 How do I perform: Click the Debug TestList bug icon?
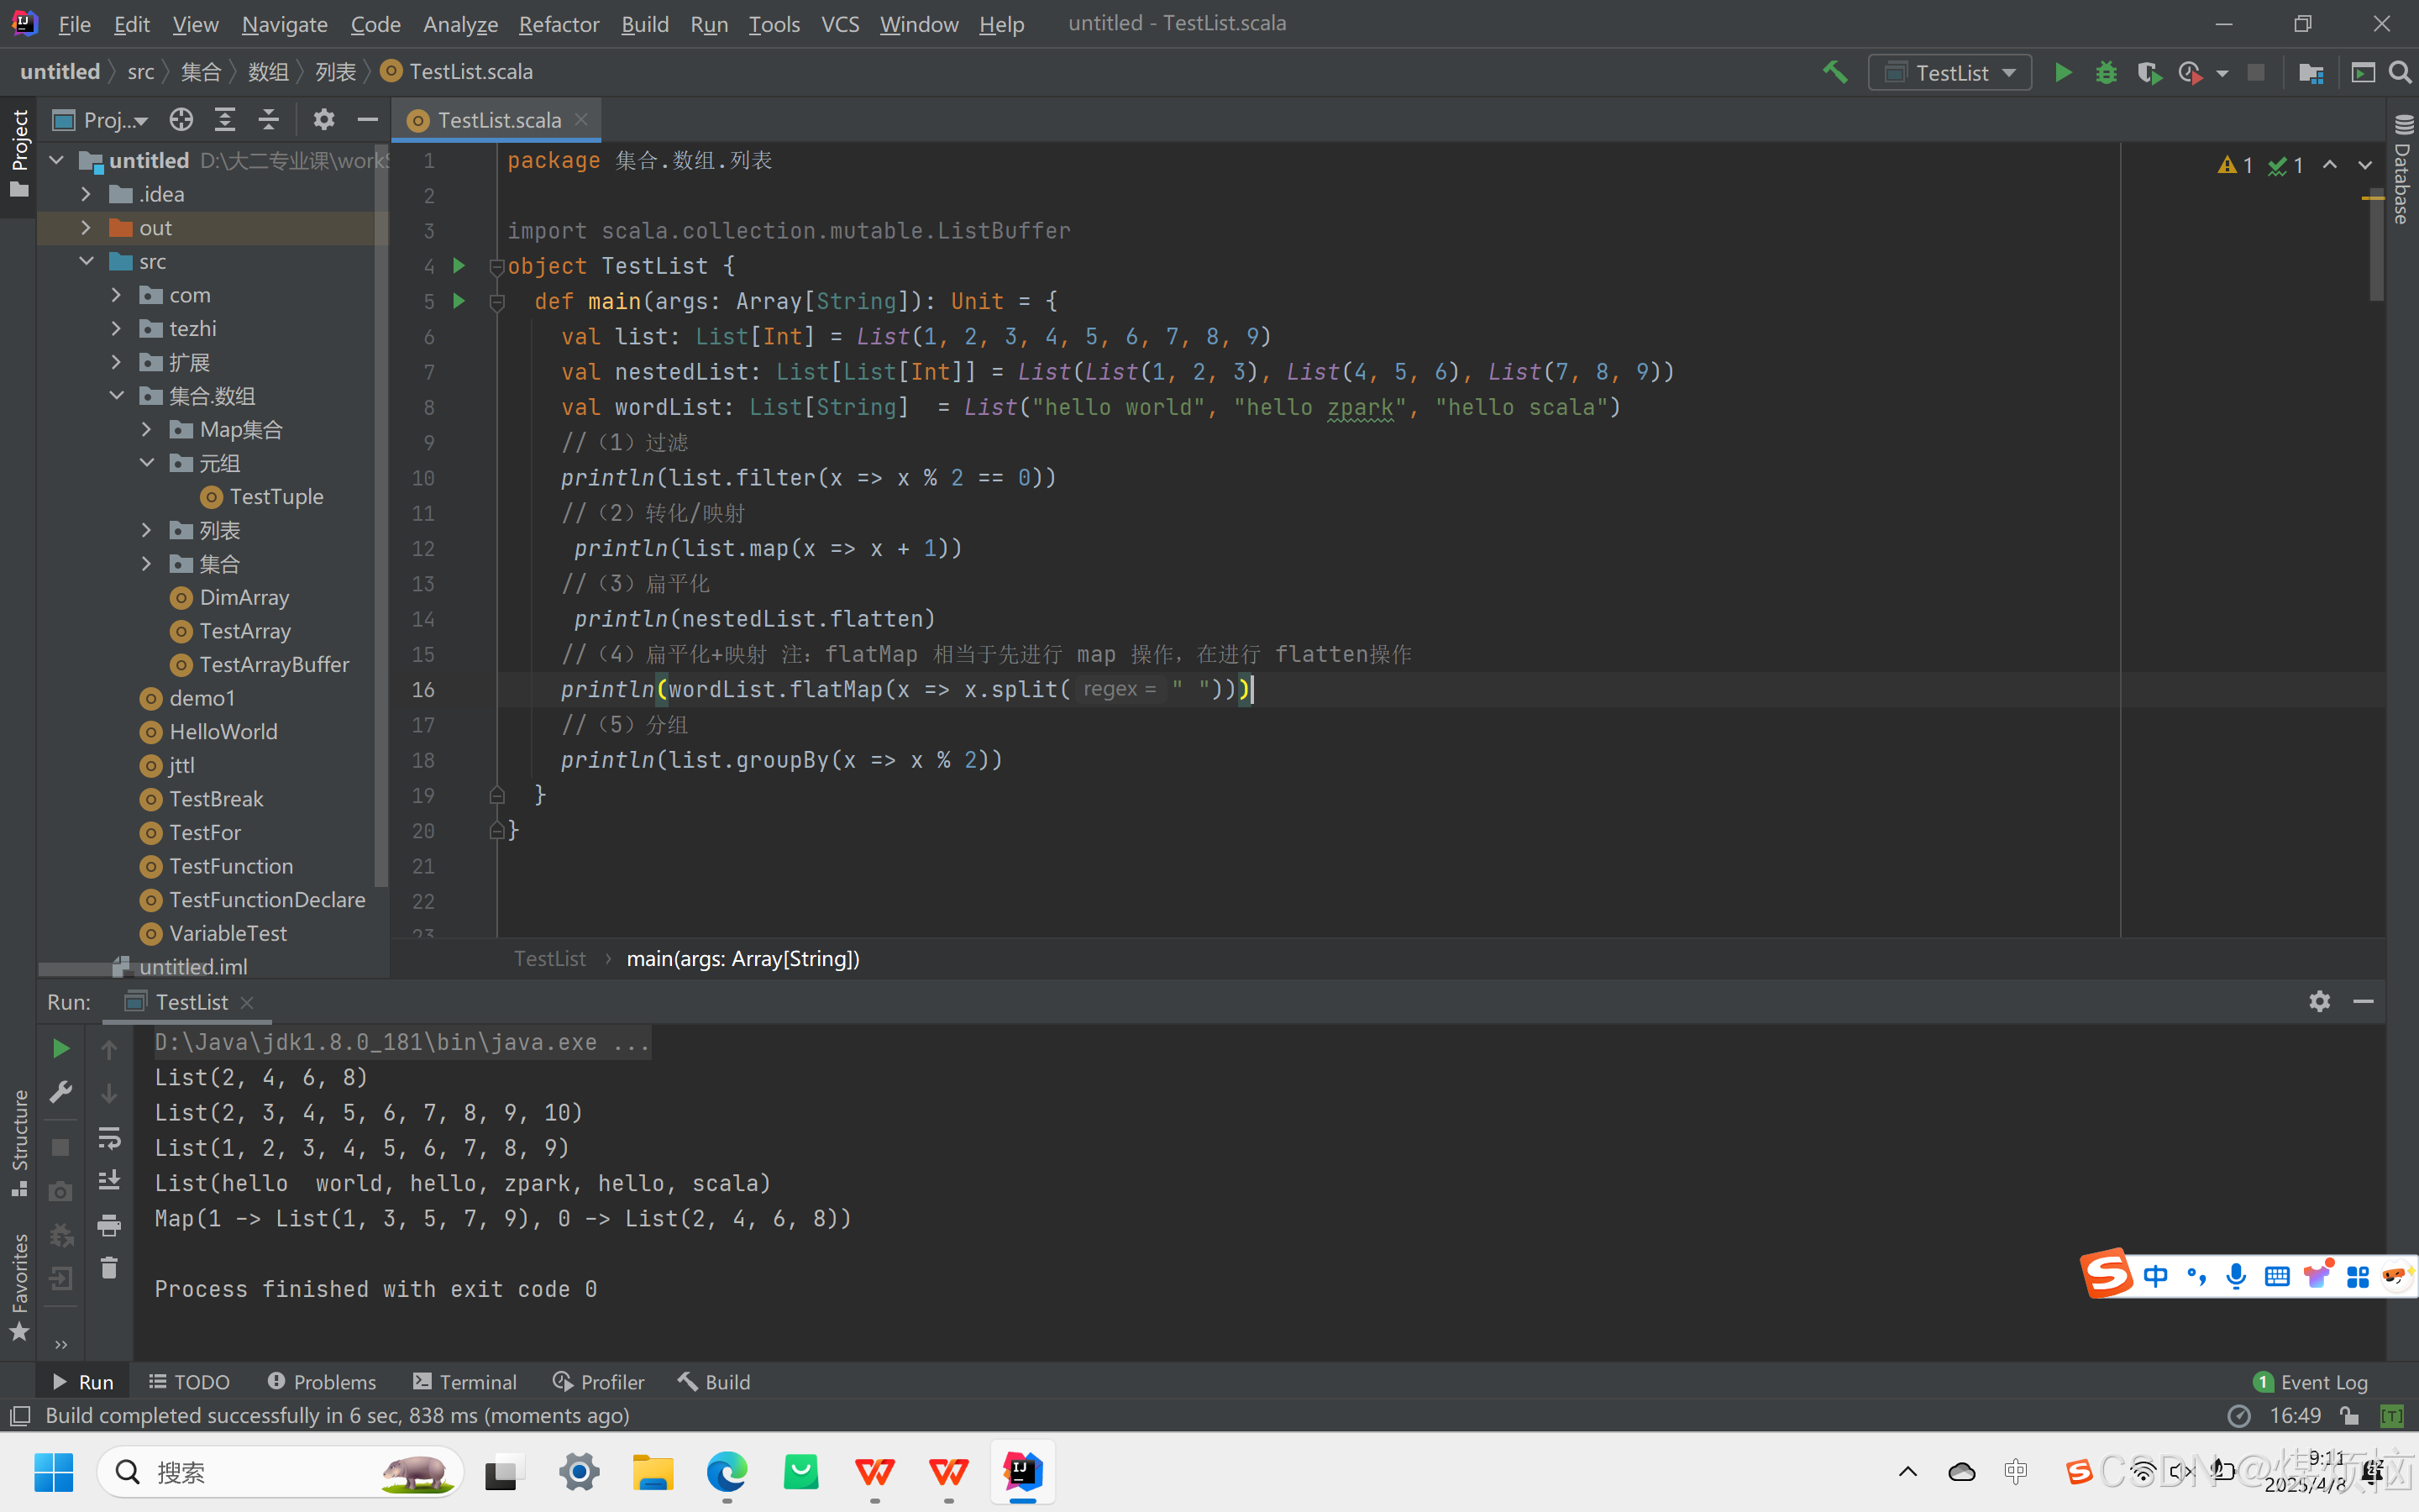[x=2107, y=73]
